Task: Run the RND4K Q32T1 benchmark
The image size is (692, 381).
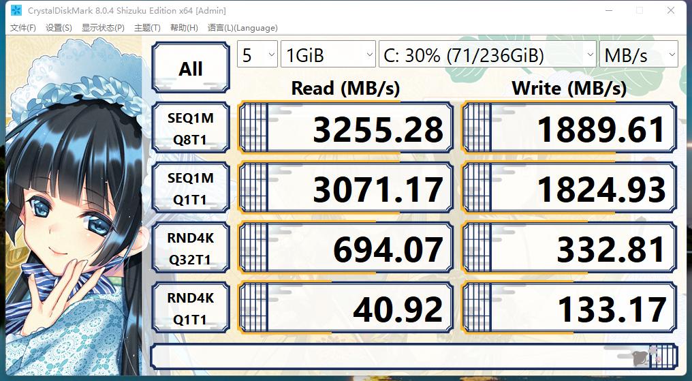Action: click(191, 249)
